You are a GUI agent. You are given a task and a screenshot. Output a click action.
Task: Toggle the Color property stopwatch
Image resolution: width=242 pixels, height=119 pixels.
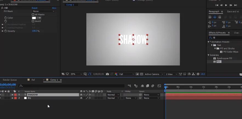5,18
